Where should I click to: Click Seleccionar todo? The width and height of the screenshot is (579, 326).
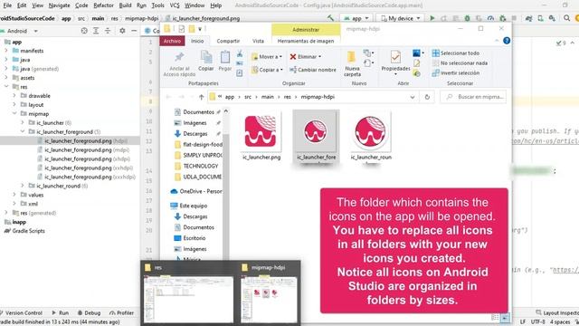(456, 53)
